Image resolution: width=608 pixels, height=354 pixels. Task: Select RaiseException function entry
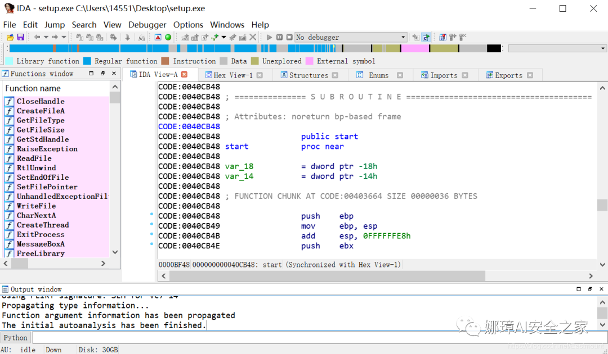coord(56,148)
